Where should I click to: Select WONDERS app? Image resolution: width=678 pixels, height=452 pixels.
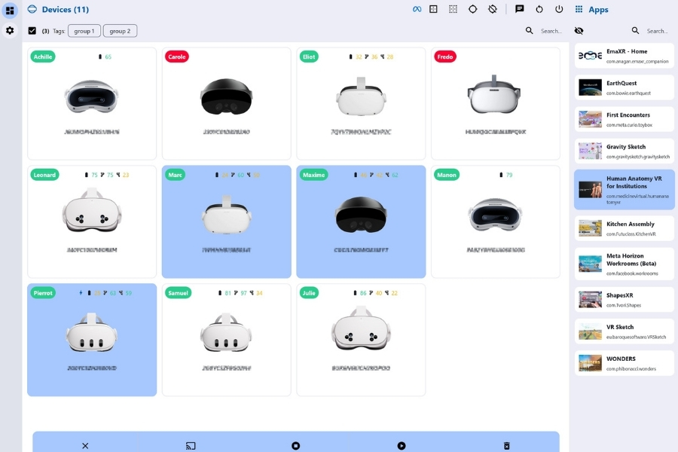(x=625, y=363)
